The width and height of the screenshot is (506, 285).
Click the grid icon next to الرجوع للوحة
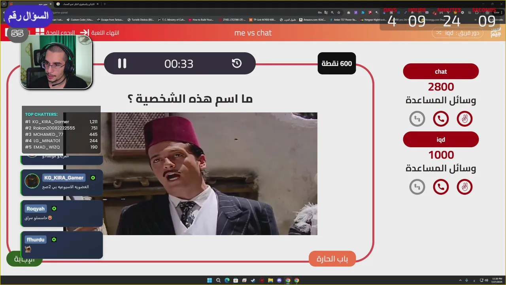(x=40, y=32)
